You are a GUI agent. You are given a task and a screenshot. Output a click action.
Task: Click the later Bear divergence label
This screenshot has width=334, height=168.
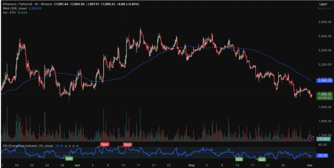[128, 145]
